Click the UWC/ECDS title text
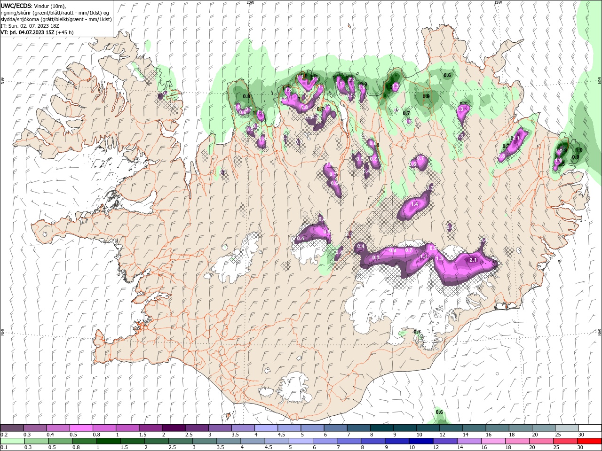Viewport: 602px width, 451px height. [x=16, y=6]
